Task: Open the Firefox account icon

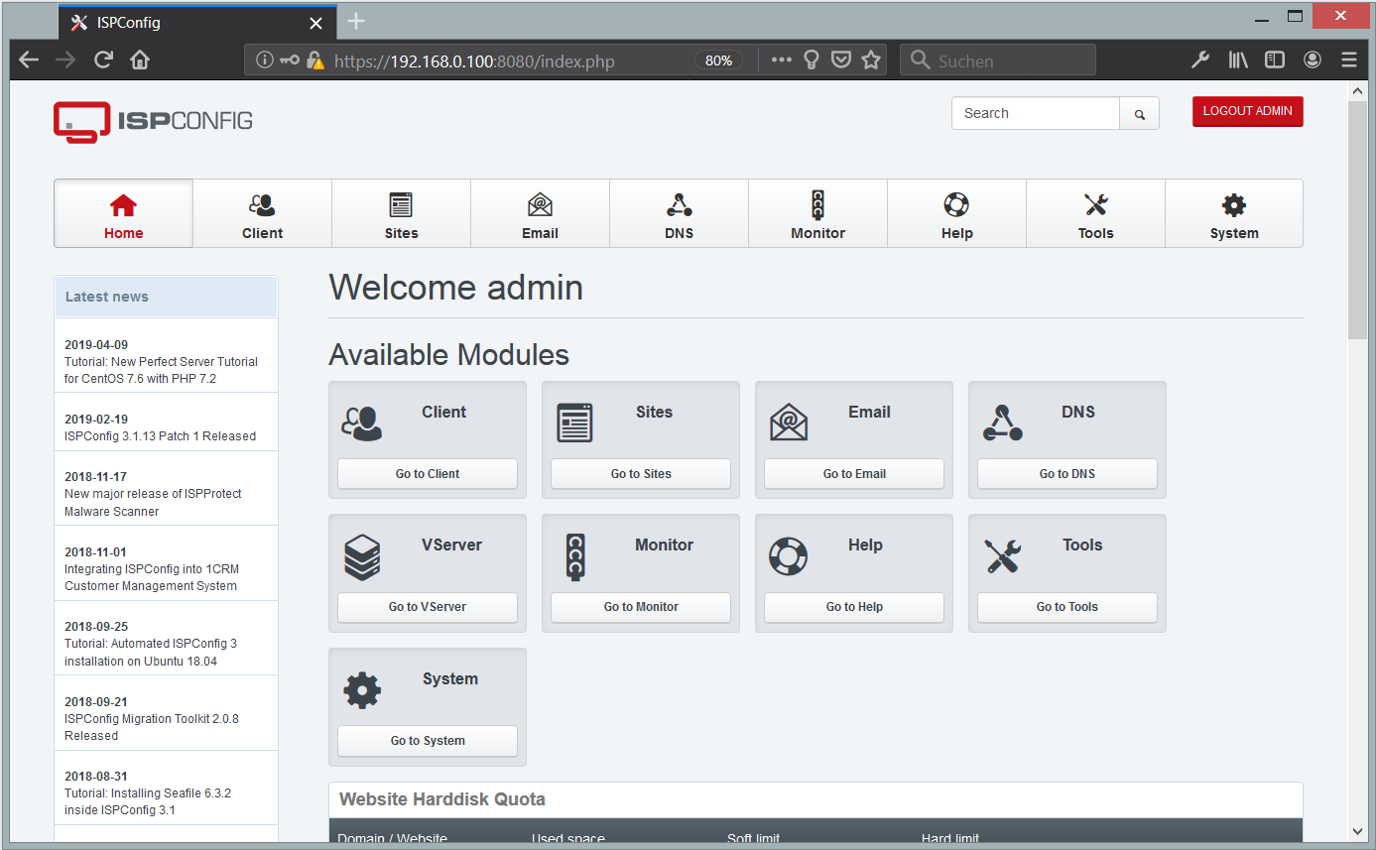Action: 1313,61
